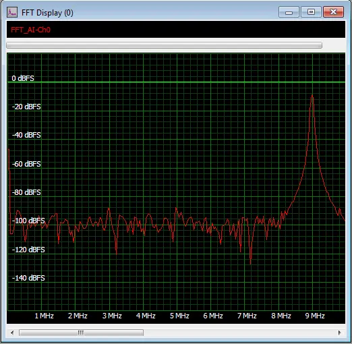Click the -140 dBFS axis label
Viewport: 352px width, 344px height.
[28, 278]
